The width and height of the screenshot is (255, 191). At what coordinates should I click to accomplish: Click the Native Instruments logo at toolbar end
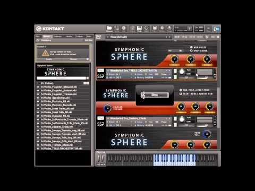pyautogui.click(x=216, y=29)
